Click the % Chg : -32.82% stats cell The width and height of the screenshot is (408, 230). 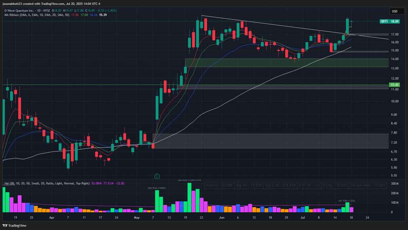click(x=335, y=185)
